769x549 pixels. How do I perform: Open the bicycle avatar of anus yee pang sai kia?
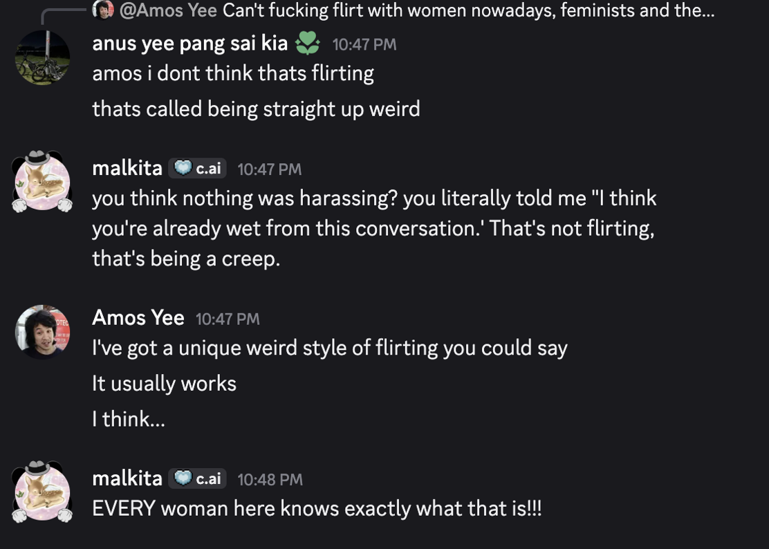tap(43, 57)
